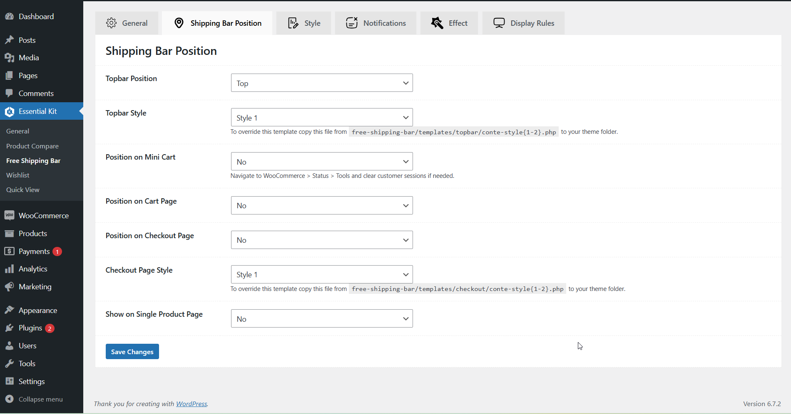The image size is (791, 414).
Task: Click the Appearance menu label
Action: coord(38,310)
